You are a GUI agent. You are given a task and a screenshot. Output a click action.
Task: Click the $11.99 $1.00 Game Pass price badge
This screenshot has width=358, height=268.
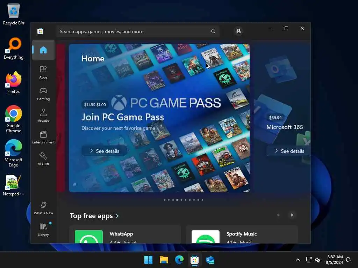95,105
